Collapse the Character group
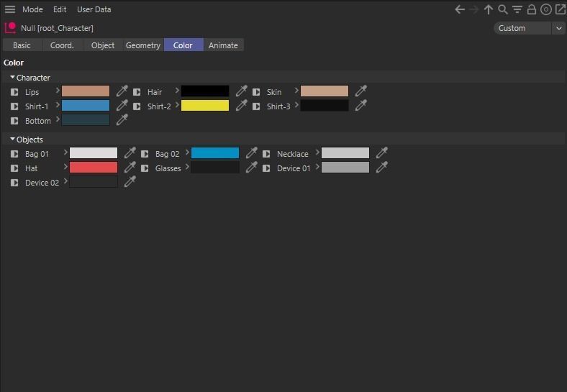The image size is (567, 392). tap(13, 78)
